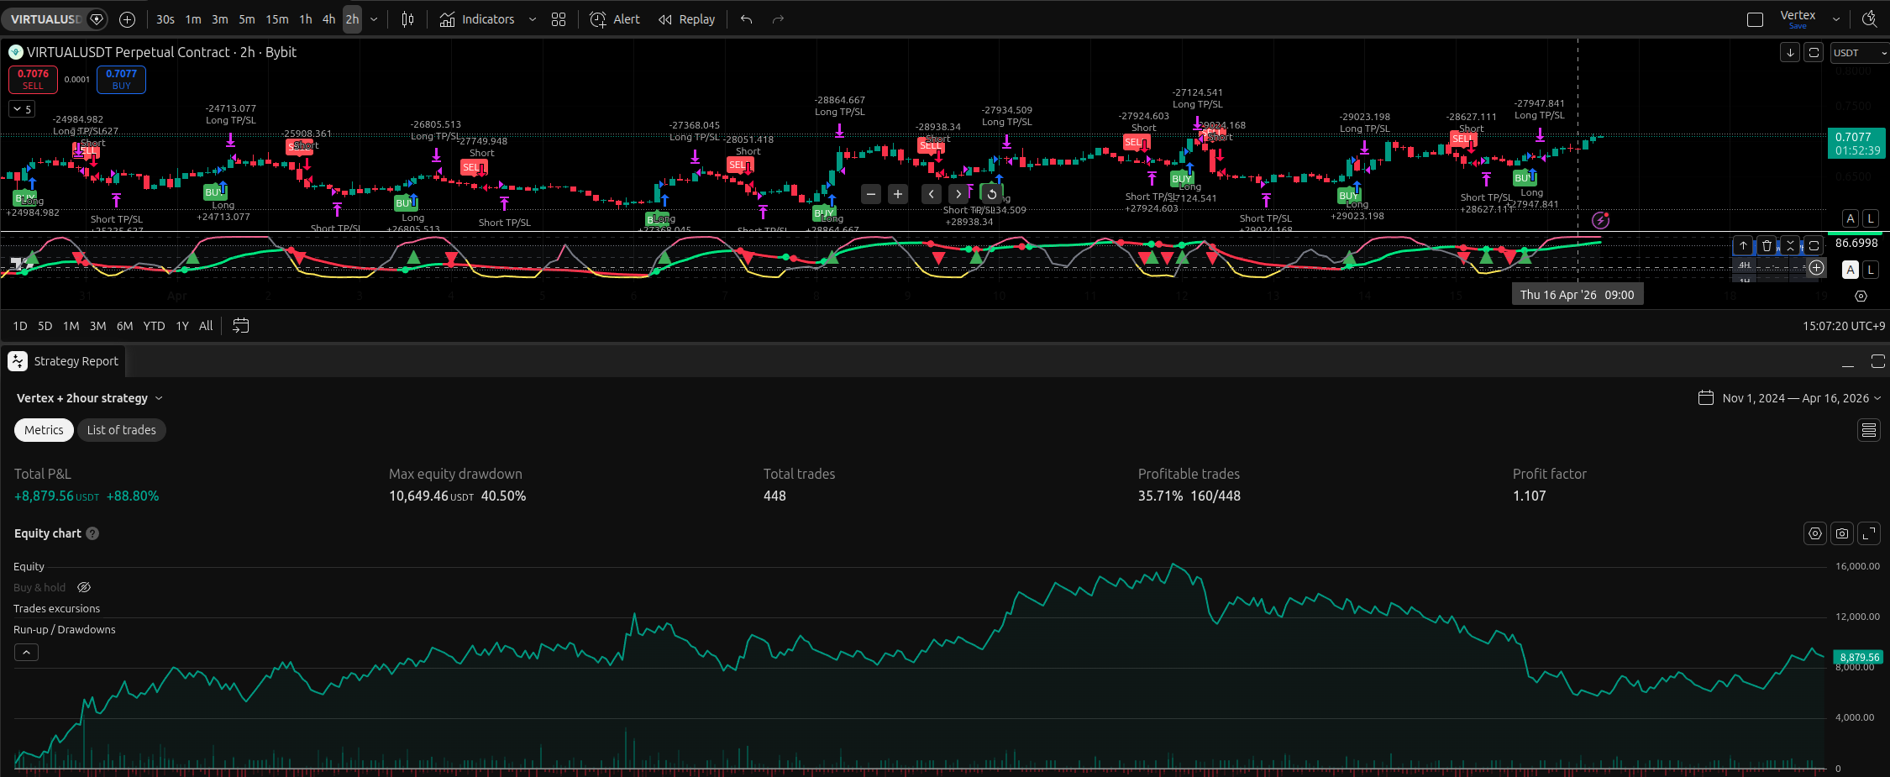Open the Indicators dialog

tap(477, 18)
